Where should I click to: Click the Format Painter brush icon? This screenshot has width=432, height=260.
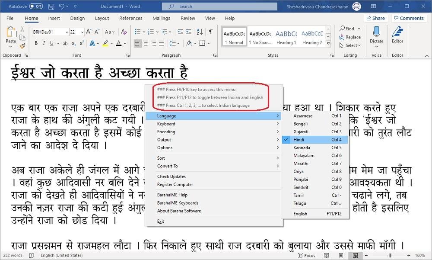[x=22, y=46]
